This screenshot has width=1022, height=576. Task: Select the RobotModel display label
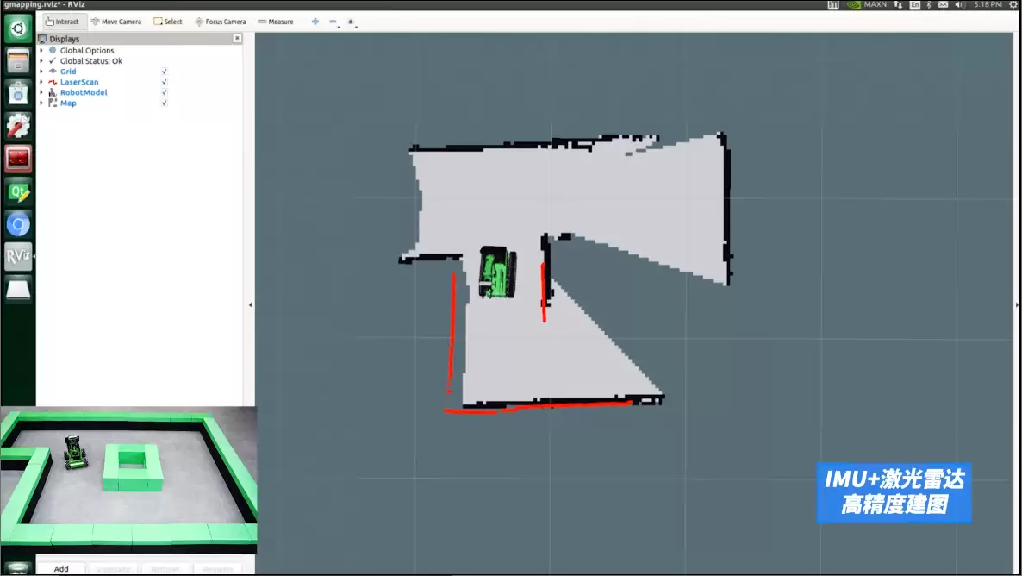pyautogui.click(x=84, y=92)
